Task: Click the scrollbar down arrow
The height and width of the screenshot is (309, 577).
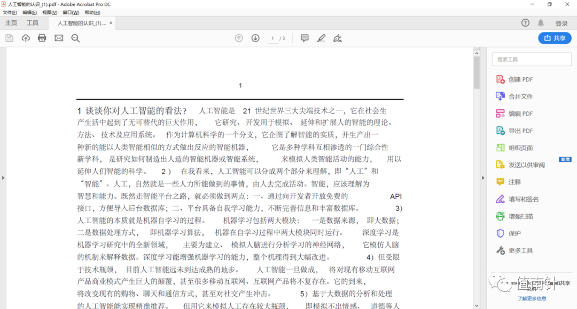Action: coord(477,305)
